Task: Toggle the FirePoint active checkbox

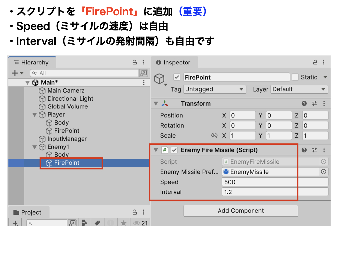Action: pyautogui.click(x=177, y=77)
